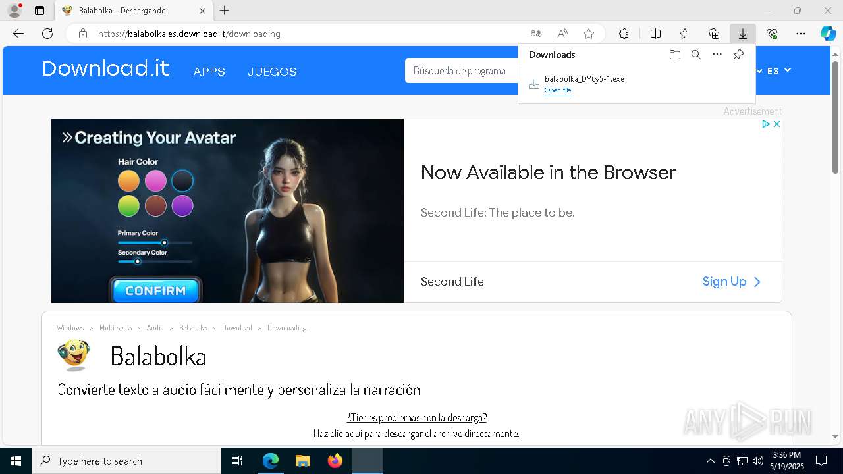This screenshot has height=474, width=843.
Task: Open File Explorer from taskbar
Action: [302, 461]
